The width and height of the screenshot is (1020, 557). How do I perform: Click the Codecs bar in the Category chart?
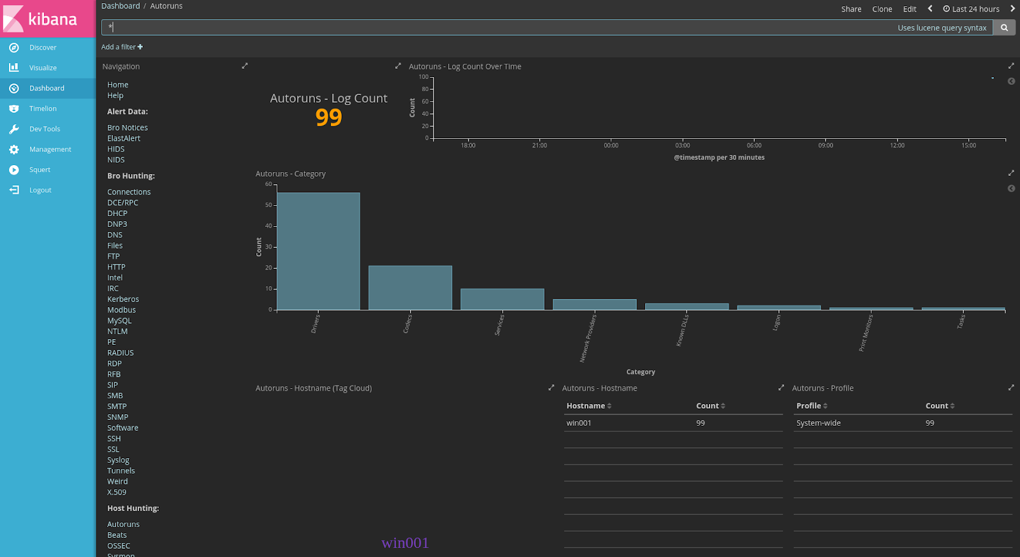[x=411, y=288]
